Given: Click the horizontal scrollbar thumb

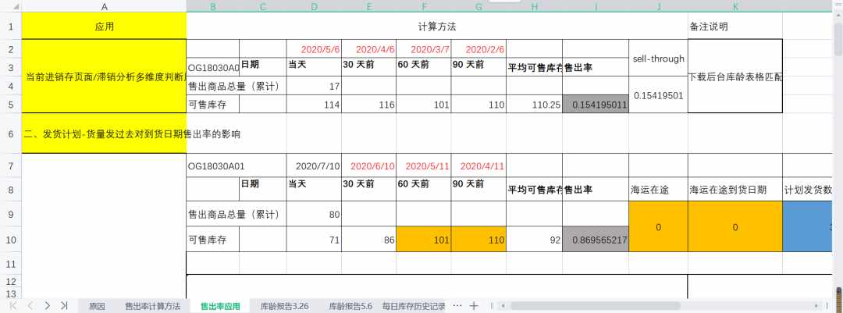Looking at the screenshot, I should pos(595,306).
